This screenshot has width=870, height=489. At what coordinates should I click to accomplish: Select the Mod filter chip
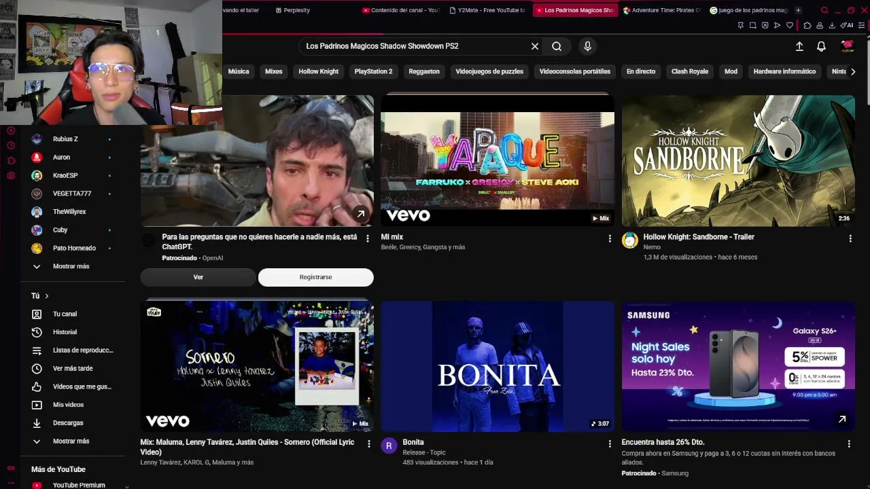(x=731, y=71)
